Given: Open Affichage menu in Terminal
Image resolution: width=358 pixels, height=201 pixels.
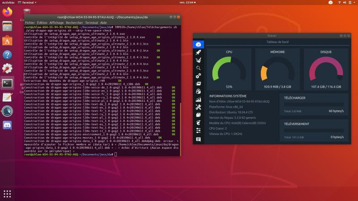Looking at the screenshot, I should tap(57, 23).
